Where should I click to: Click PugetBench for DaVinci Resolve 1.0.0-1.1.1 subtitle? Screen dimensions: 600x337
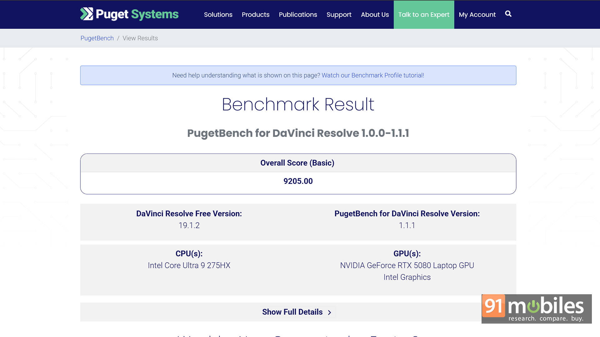click(x=298, y=133)
